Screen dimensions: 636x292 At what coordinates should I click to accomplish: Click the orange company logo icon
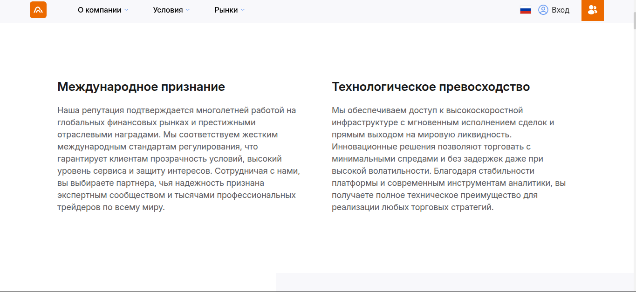tap(38, 10)
